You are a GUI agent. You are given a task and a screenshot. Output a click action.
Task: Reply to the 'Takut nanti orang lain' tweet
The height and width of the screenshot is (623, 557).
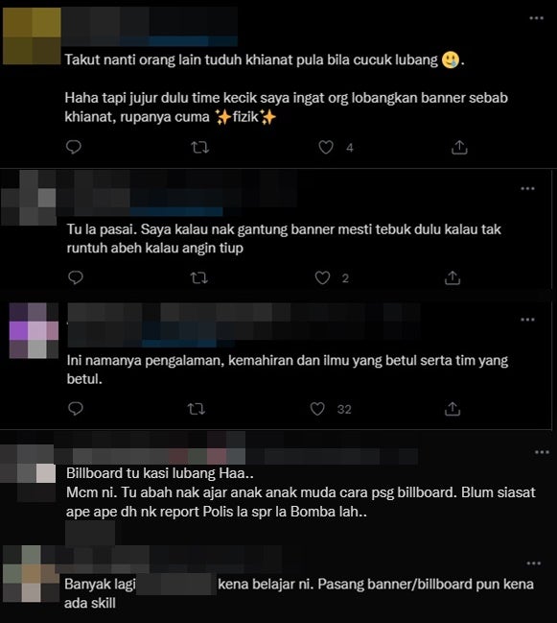74,147
